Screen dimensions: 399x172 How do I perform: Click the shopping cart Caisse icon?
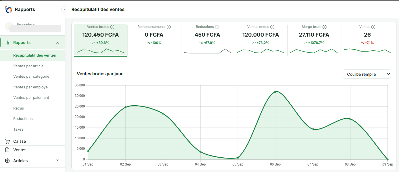(x=8, y=141)
